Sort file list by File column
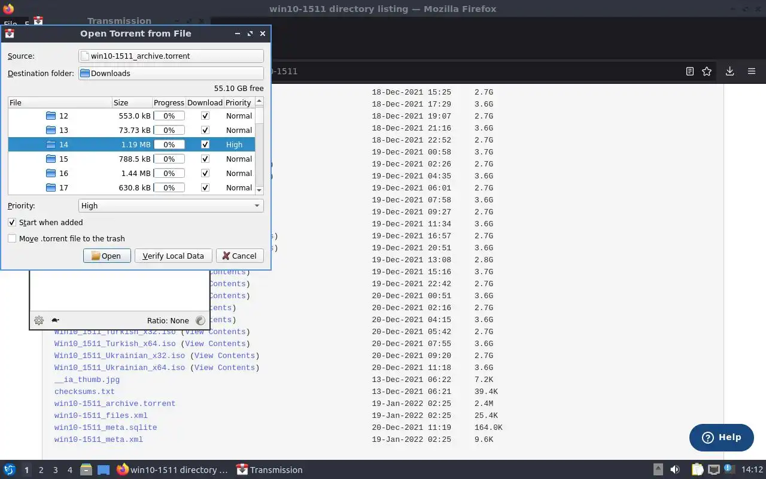This screenshot has height=479, width=766. point(60,102)
